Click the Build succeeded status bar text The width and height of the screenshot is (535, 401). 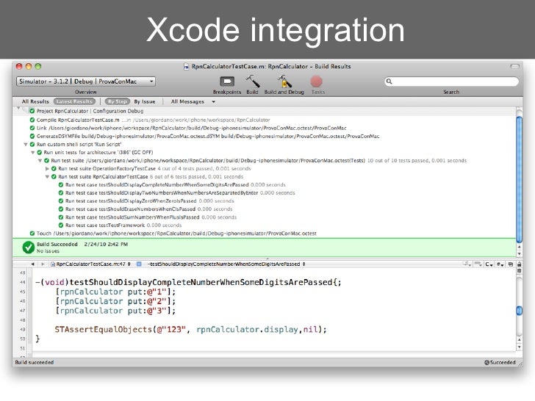(x=34, y=363)
